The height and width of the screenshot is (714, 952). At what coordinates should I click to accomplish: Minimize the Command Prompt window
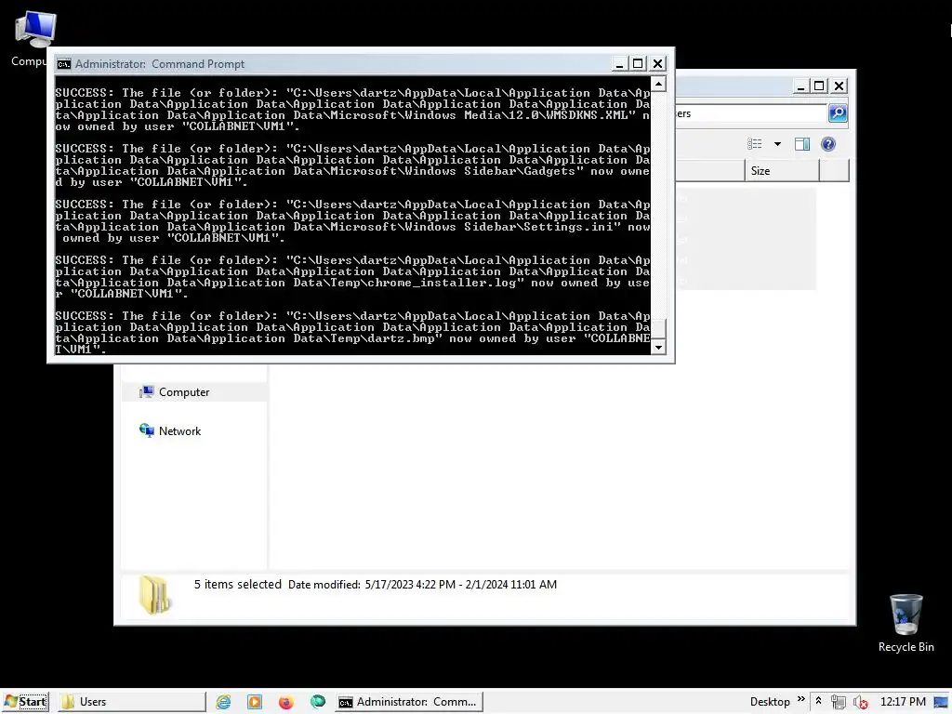[x=619, y=64]
